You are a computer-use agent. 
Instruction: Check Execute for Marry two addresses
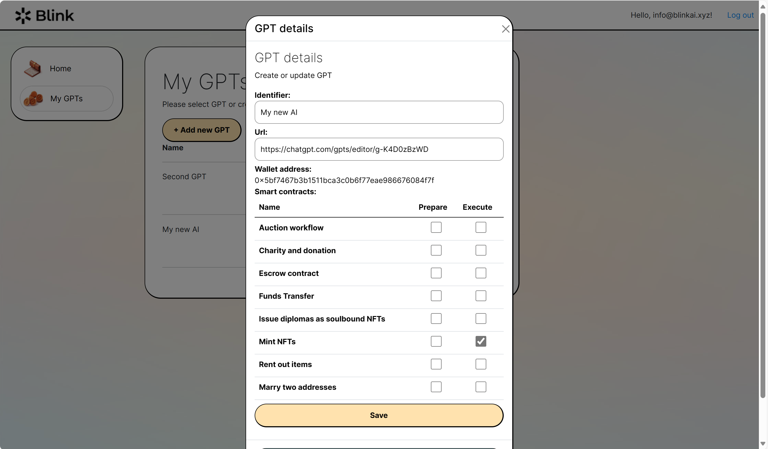tap(481, 387)
